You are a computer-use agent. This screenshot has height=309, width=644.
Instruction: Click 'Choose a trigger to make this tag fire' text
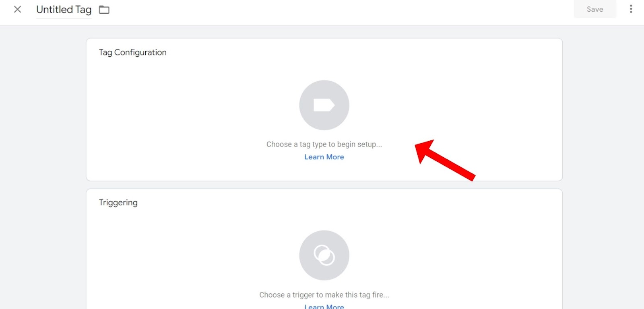click(324, 295)
